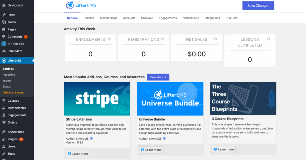Open the Engagements settings tab

pos(168,18)
